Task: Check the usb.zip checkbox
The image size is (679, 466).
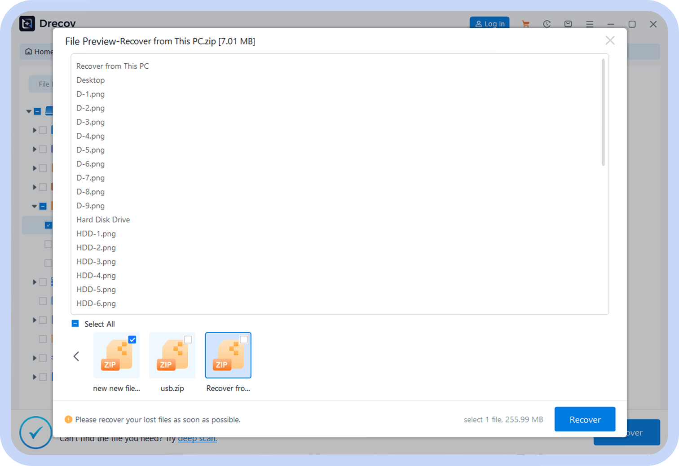Action: [x=188, y=340]
